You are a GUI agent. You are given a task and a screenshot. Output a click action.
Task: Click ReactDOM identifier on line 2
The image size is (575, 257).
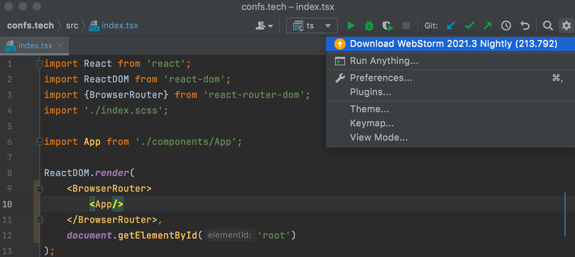coord(106,79)
